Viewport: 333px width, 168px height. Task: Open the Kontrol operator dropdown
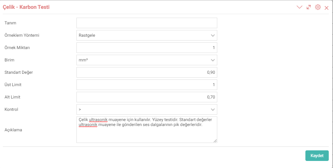click(147, 109)
